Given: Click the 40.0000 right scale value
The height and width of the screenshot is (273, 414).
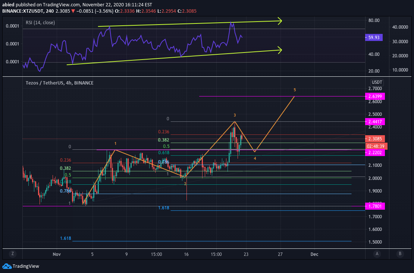Looking at the screenshot, I should point(400,27).
